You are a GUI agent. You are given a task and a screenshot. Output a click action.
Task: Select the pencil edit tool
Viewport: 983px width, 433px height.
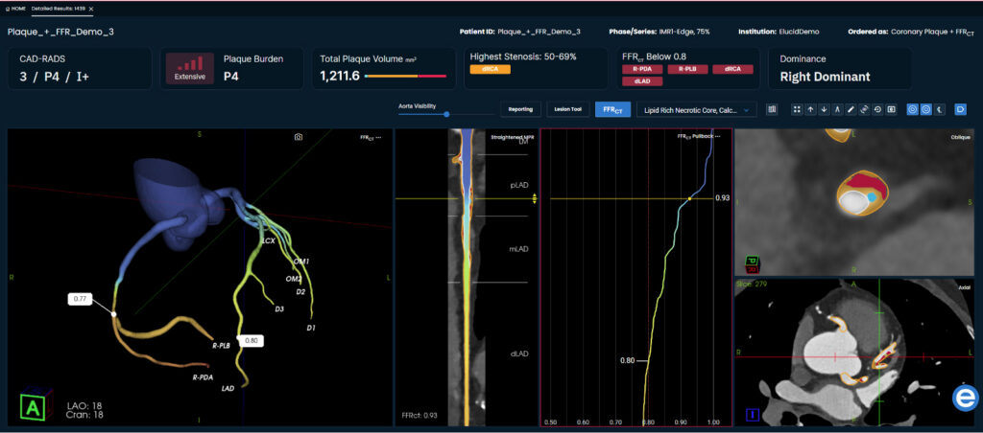(x=851, y=109)
